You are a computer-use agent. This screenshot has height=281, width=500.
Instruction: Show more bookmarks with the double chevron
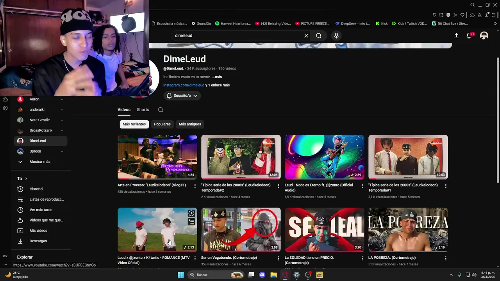495,23
